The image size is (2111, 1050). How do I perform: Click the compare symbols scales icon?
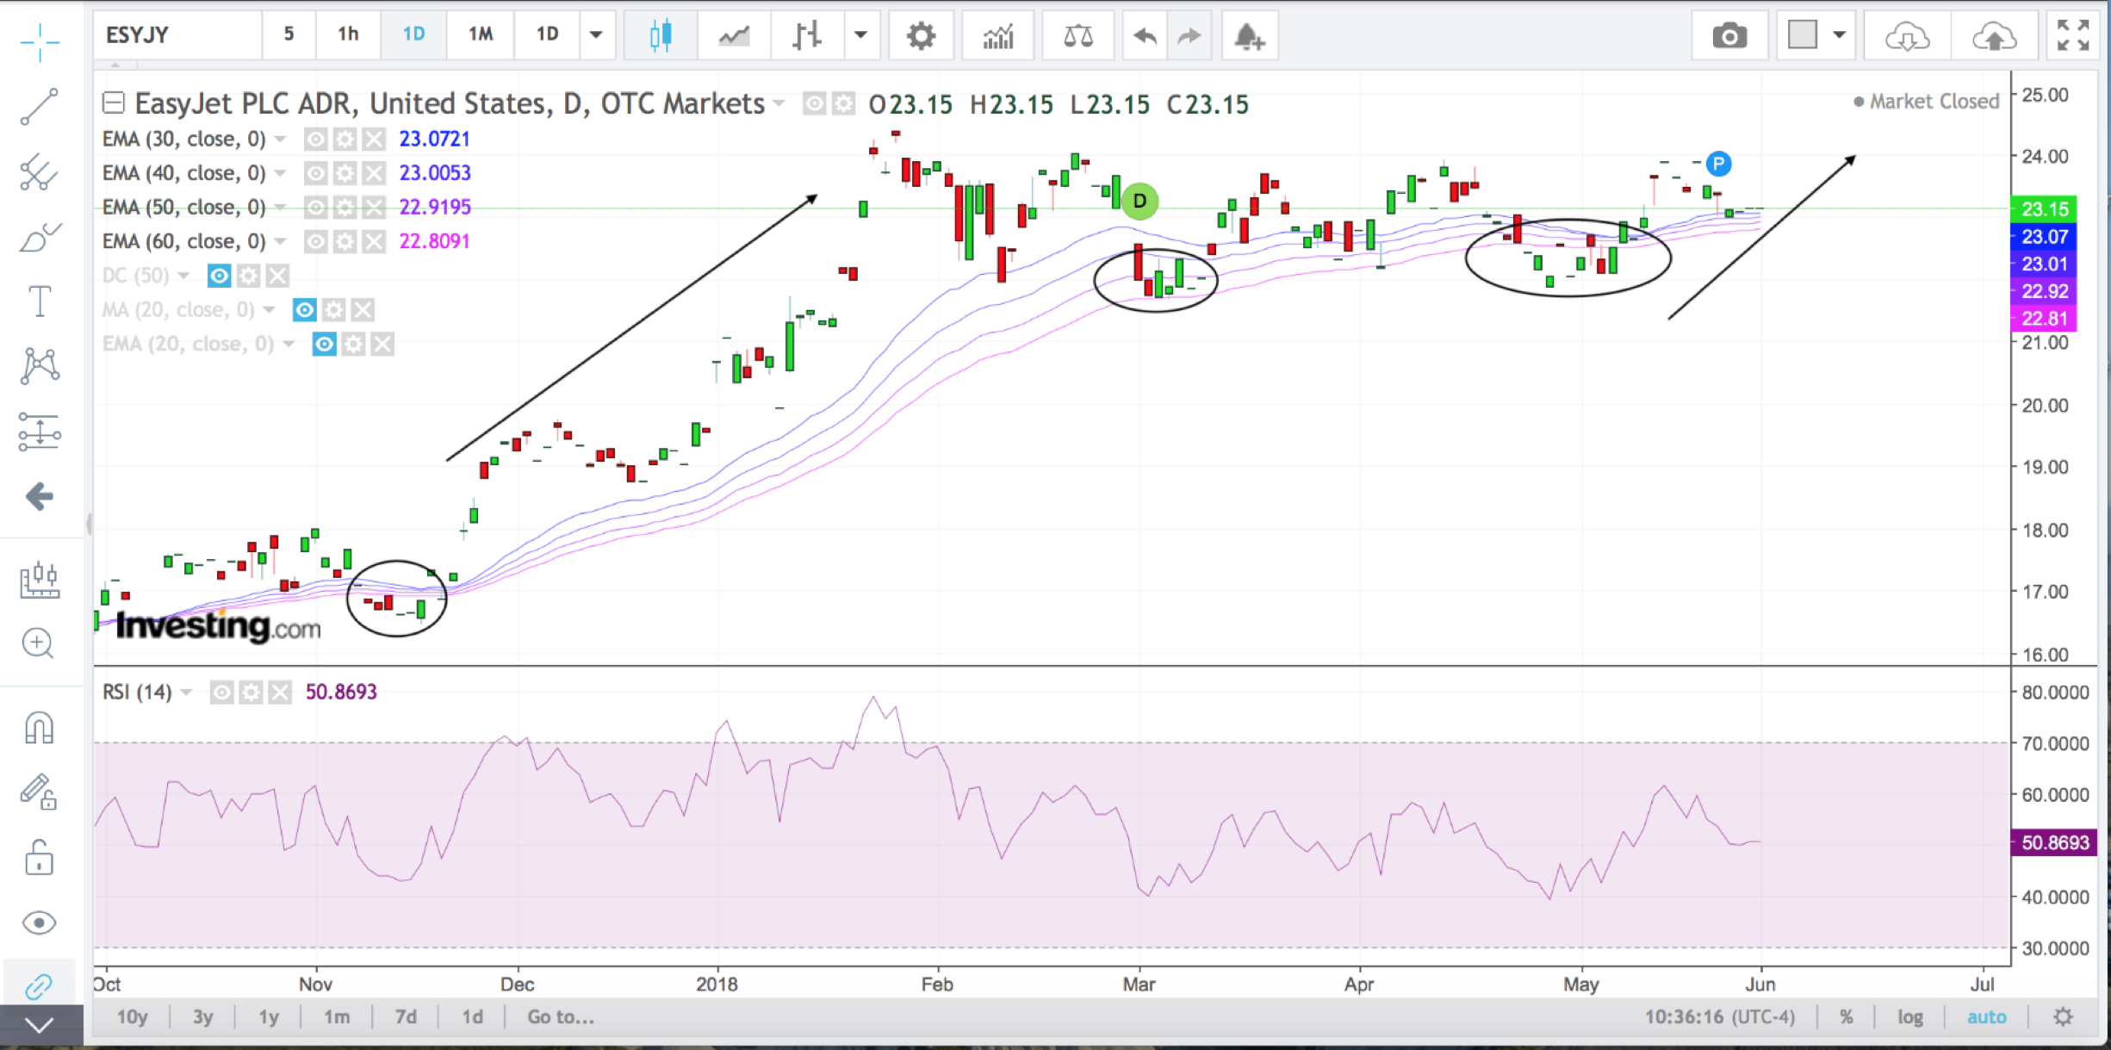click(x=1077, y=36)
